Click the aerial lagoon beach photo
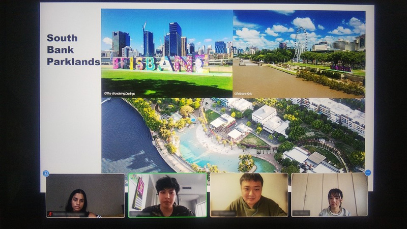Viewport: 407px width, 229px height. coord(233,135)
